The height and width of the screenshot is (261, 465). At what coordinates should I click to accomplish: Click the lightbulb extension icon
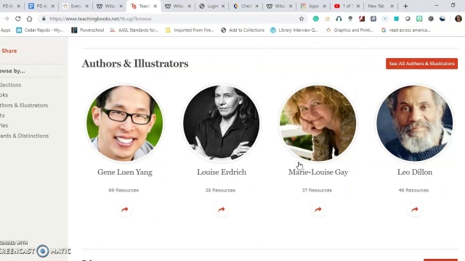pyautogui.click(x=350, y=19)
